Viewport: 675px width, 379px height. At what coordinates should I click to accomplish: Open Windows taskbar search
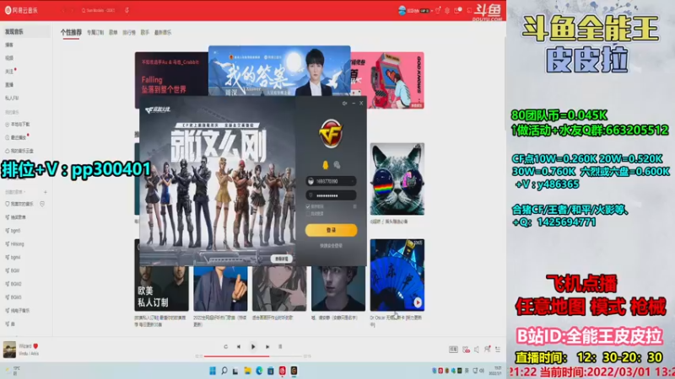click(x=224, y=371)
